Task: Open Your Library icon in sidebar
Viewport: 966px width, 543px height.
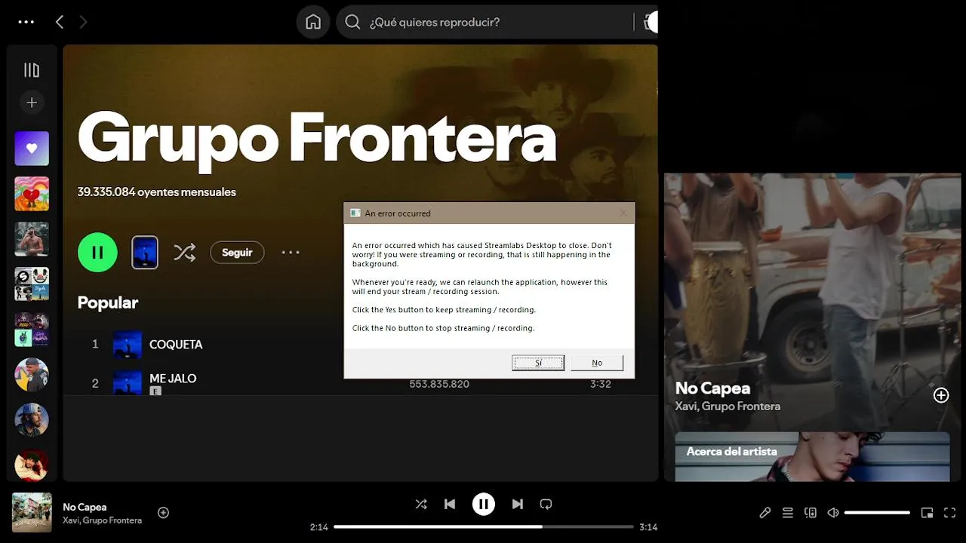Action: pos(32,70)
